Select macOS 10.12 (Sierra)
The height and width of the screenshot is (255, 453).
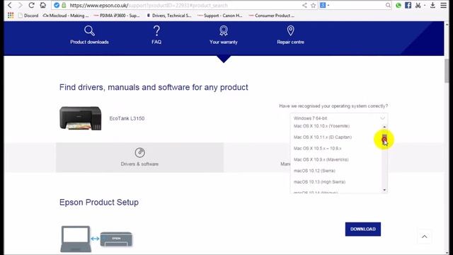click(314, 171)
